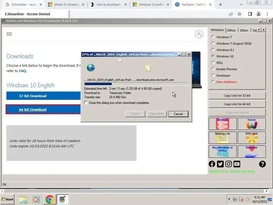
Task: Open the Mailing List tile
Action: (223, 138)
